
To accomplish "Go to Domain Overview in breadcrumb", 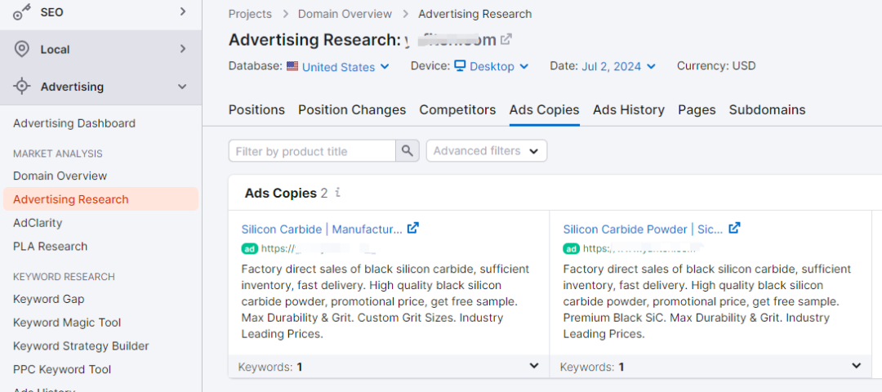I will pos(345,14).
